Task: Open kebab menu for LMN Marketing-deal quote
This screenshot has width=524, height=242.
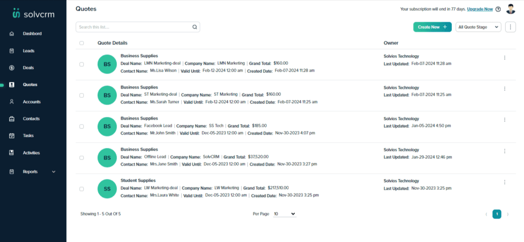Action: (505, 58)
